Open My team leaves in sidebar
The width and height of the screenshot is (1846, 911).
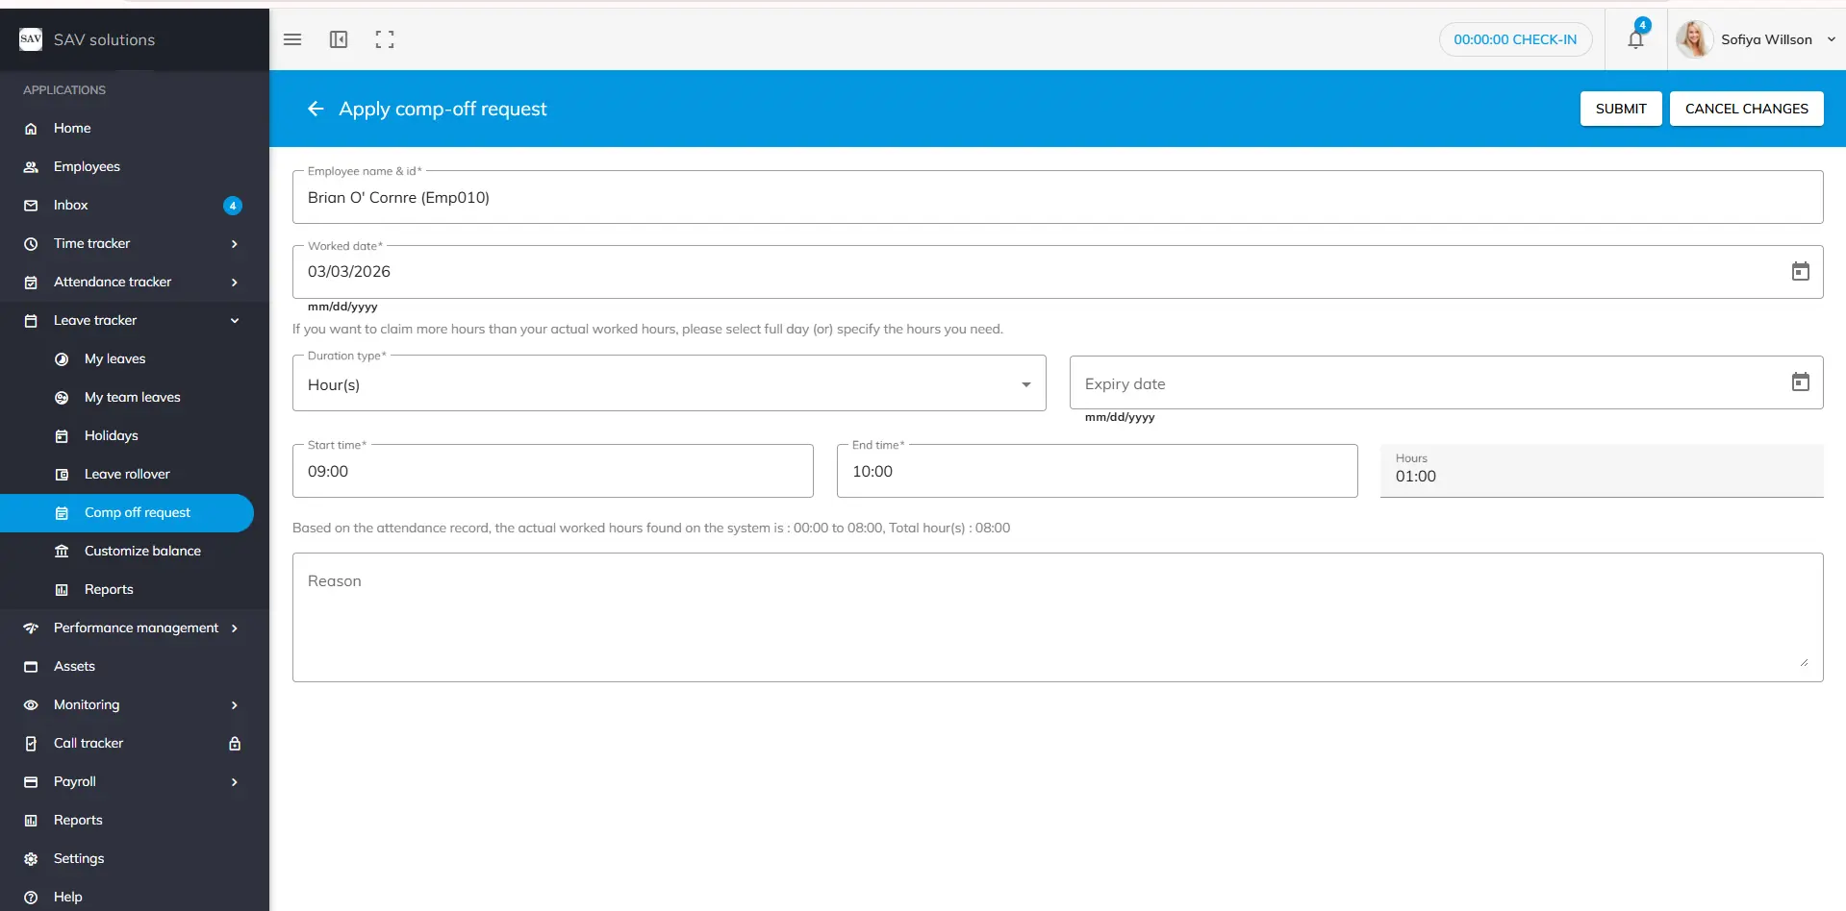[132, 397]
